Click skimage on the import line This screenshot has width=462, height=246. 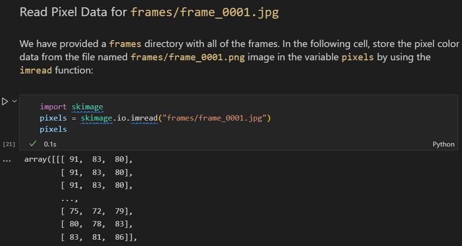point(87,107)
